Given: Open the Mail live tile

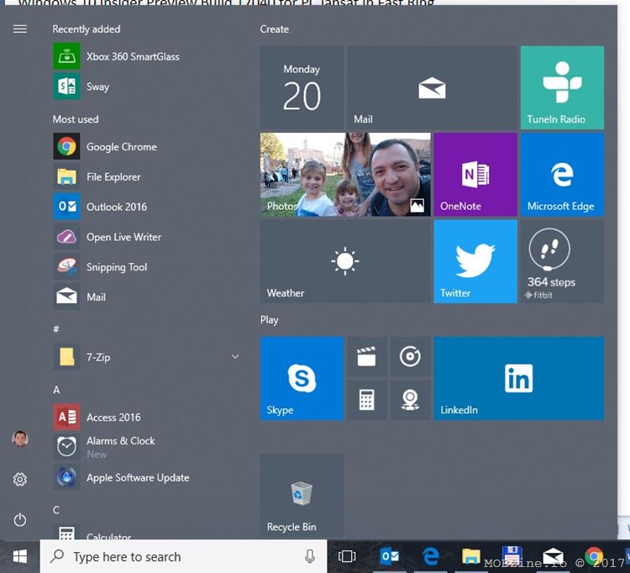Looking at the screenshot, I should point(432,87).
